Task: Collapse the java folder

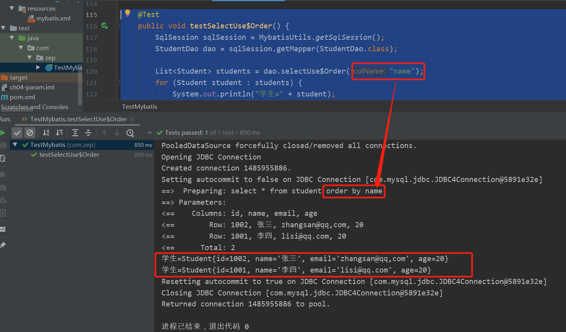Action: (x=12, y=38)
